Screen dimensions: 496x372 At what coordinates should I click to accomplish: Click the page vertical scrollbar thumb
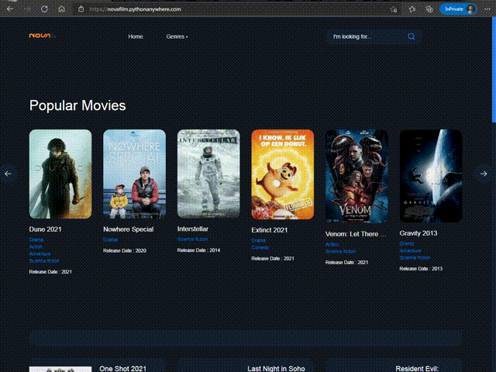tap(494, 70)
